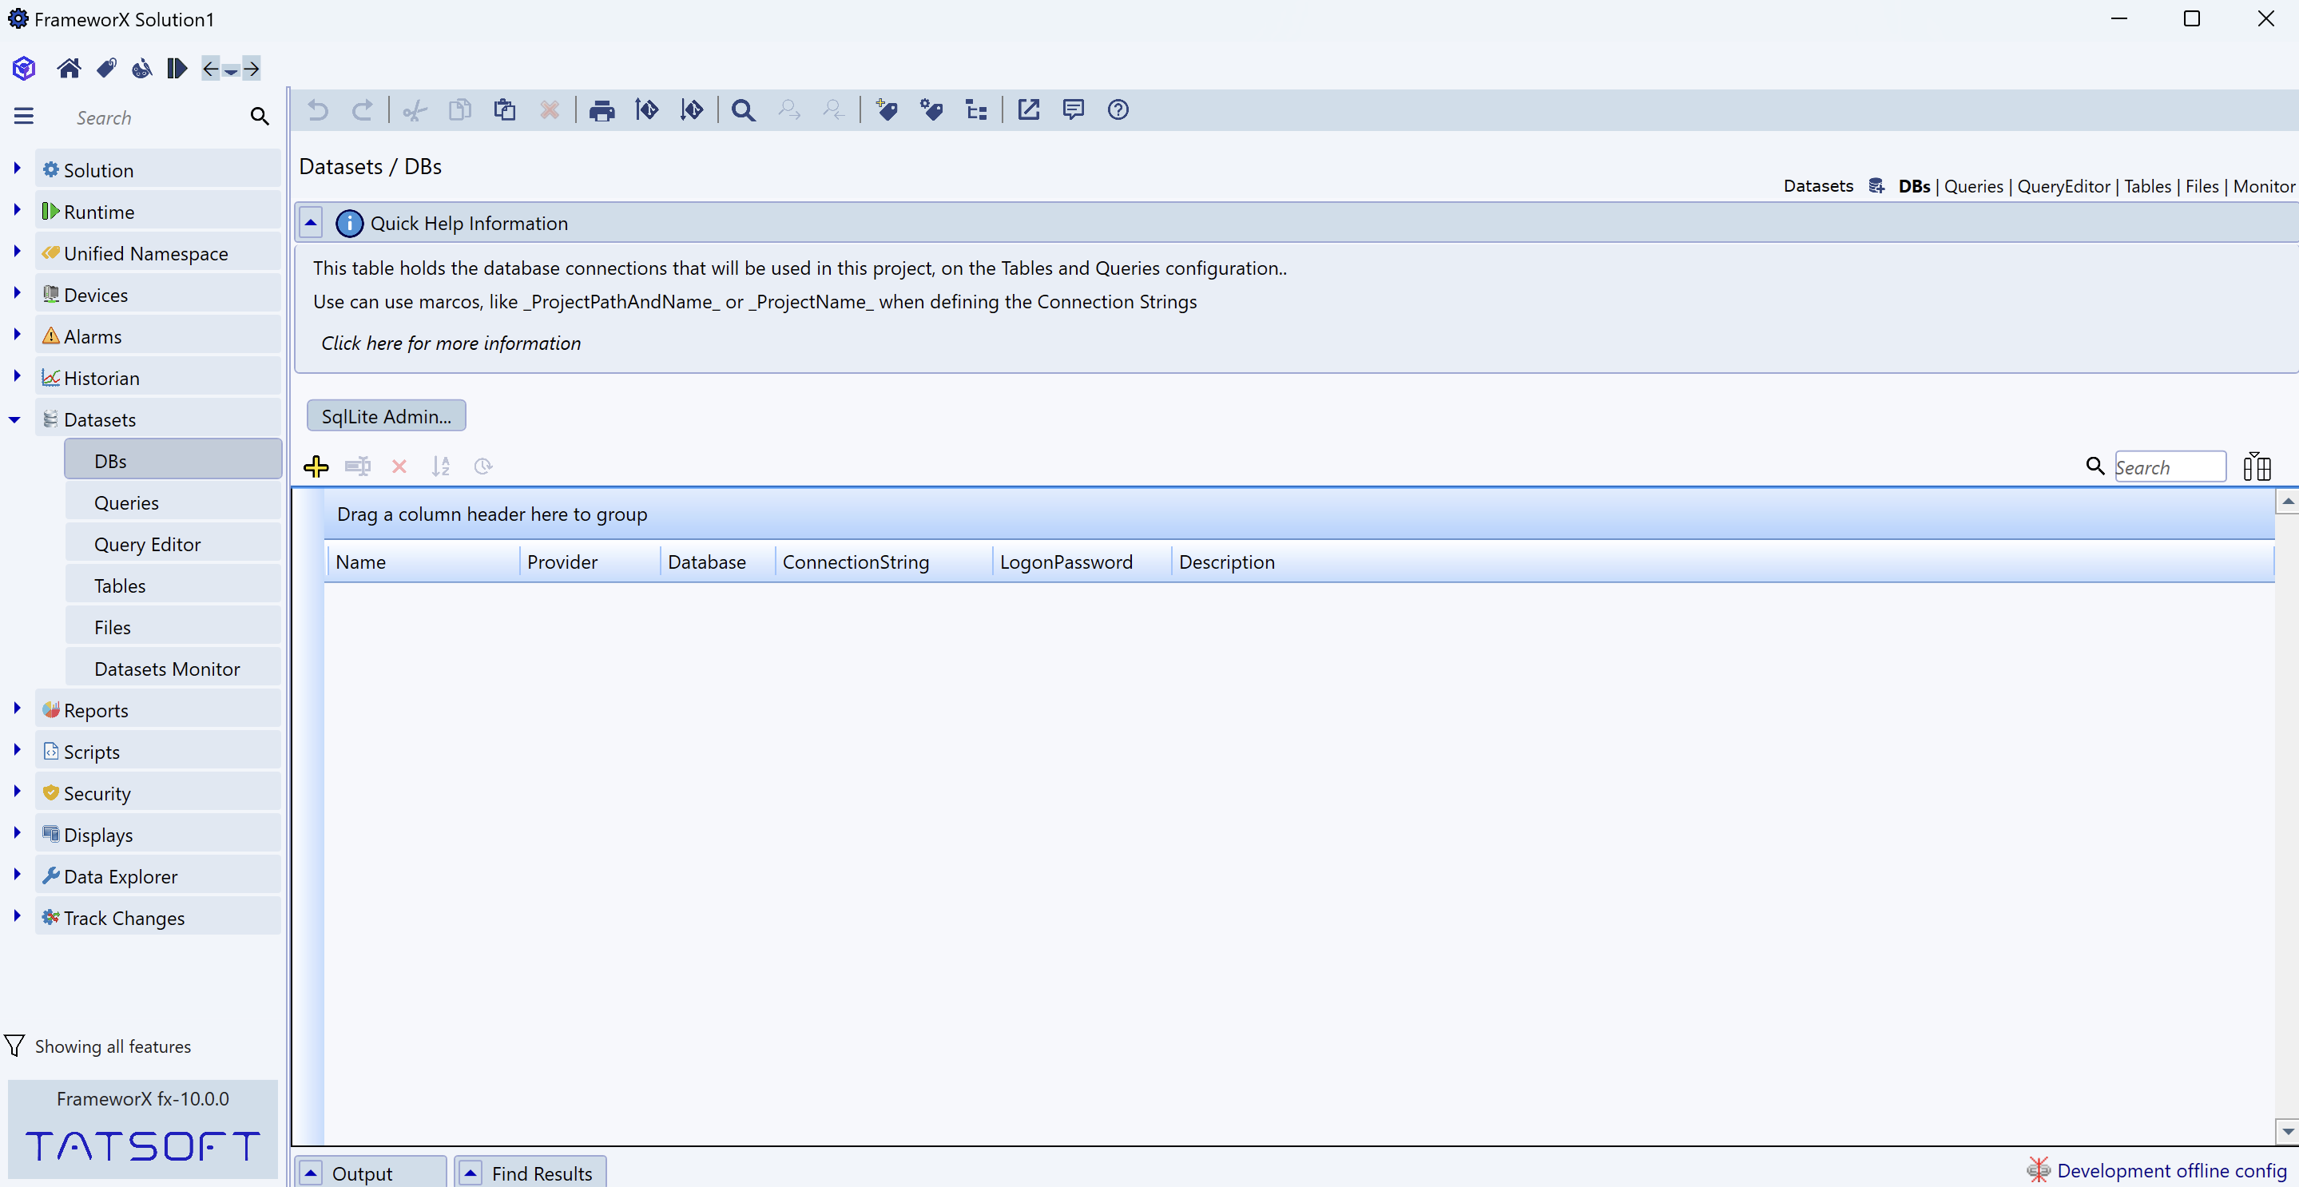
Task: Expand the Runtime tree node
Action: [16, 210]
